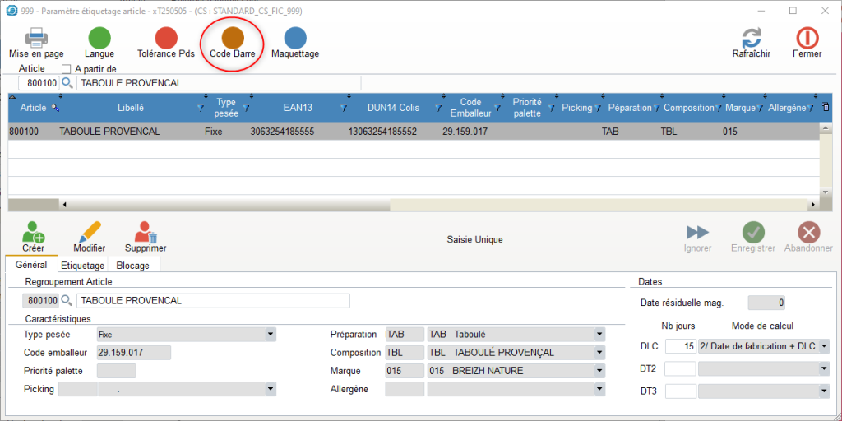Expand the Type pesée dropdown
This screenshot has width=842, height=421.
click(270, 335)
